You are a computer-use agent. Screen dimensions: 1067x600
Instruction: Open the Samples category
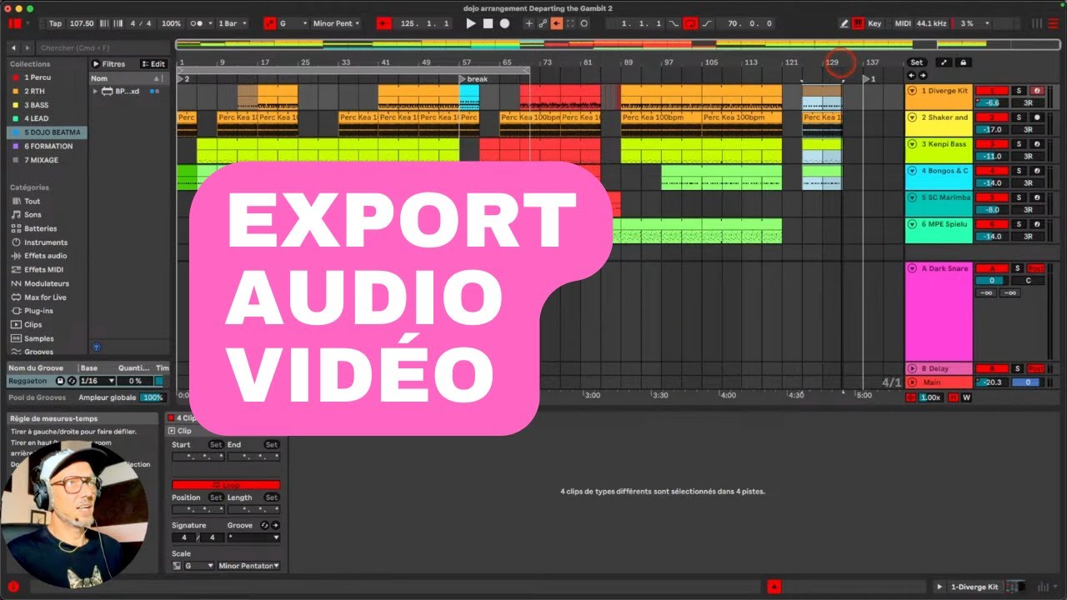point(38,338)
